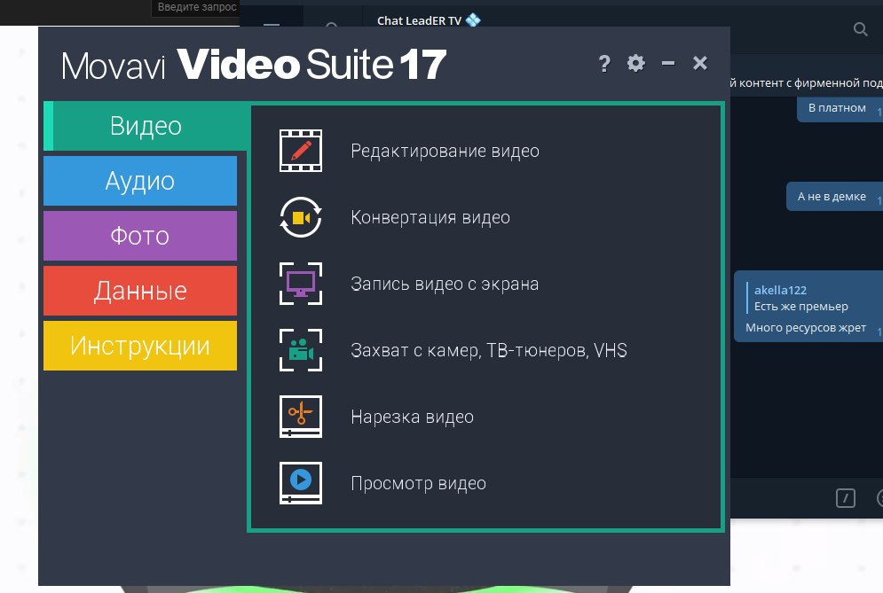
Task: Open Movavi settings gear icon
Action: (635, 63)
